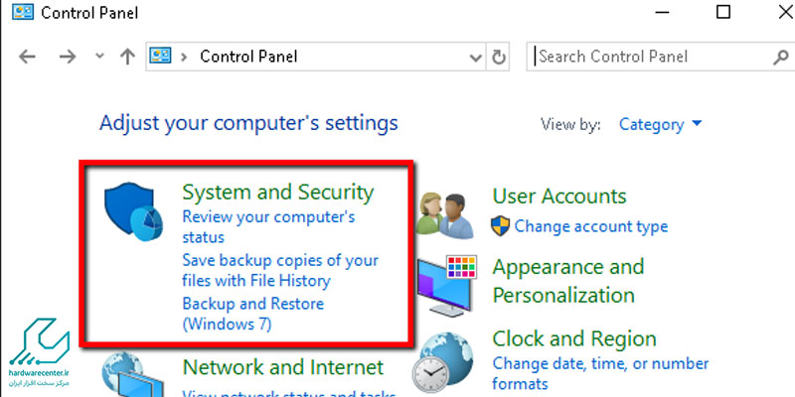Open recent locations dropdown chevron

(x=100, y=57)
